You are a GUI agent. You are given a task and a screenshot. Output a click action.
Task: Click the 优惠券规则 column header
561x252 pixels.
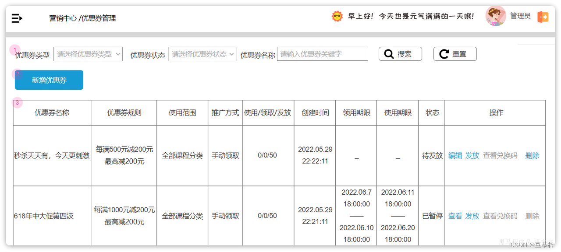pos(124,113)
